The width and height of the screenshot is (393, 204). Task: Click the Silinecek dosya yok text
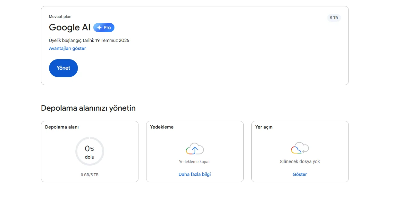[x=300, y=161]
